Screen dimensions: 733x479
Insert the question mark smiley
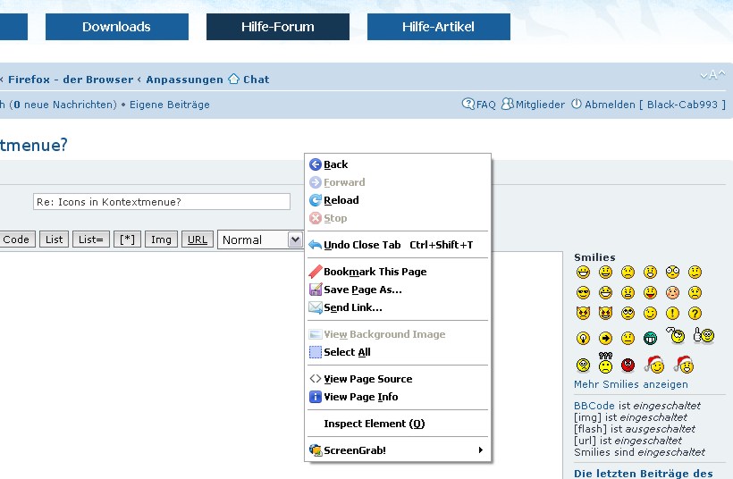click(695, 314)
